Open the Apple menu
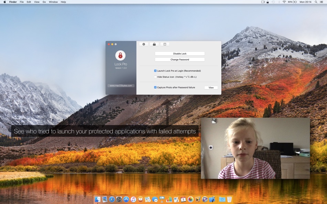This screenshot has height=204, width=327. pyautogui.click(x=4, y=2)
